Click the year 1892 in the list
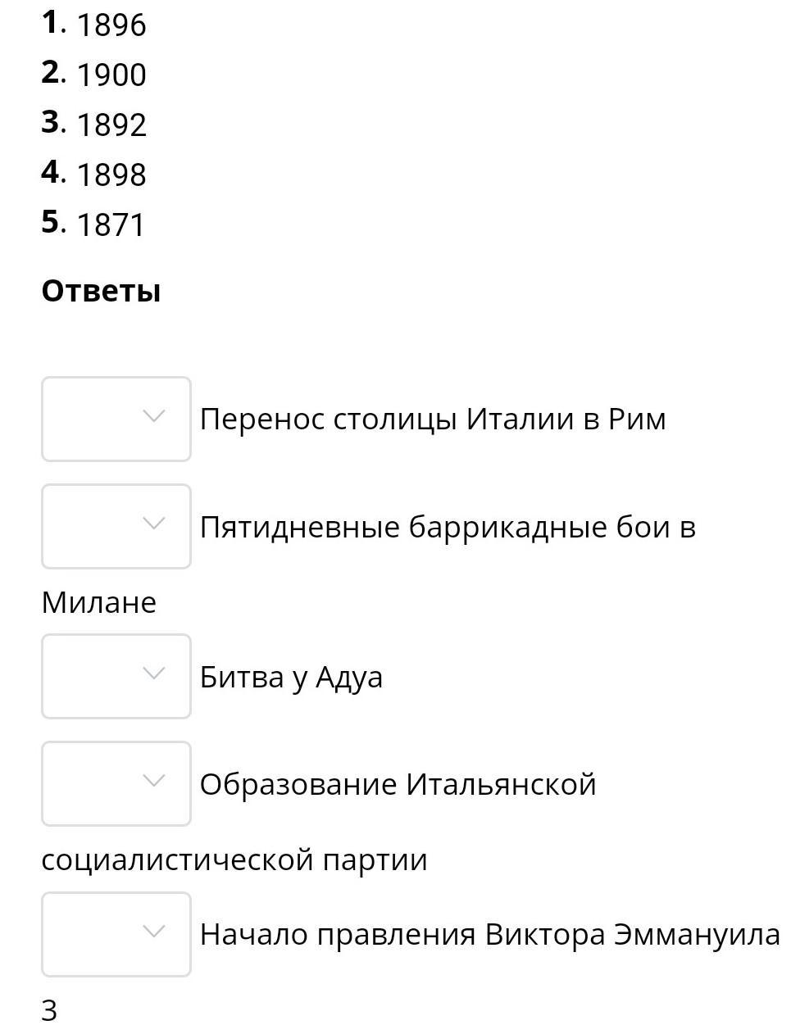This screenshot has width=791, height=1034. coord(111,125)
